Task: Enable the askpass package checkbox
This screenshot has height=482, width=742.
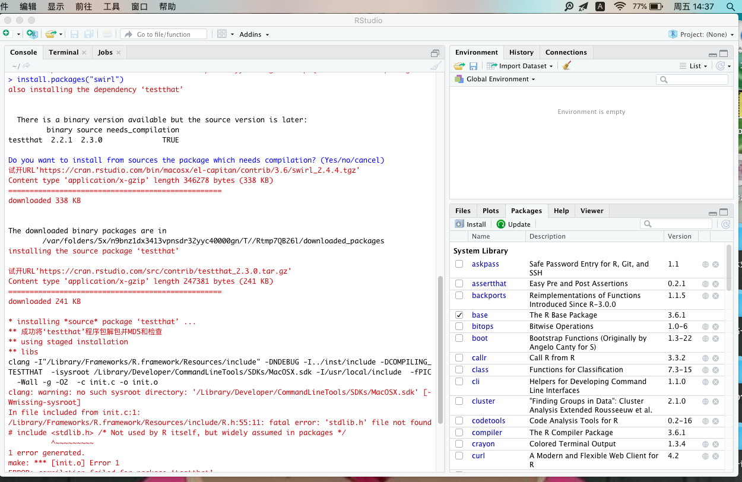Action: [x=459, y=264]
